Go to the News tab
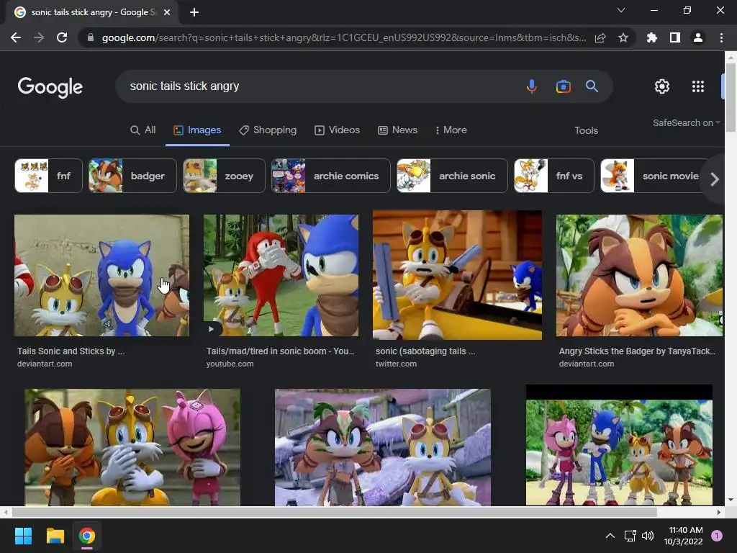Image resolution: width=737 pixels, height=553 pixels. pos(397,130)
